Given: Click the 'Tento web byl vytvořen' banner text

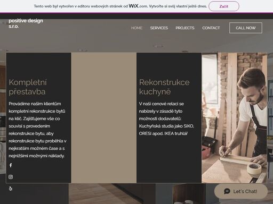Looking at the screenshot, I should (121, 6).
